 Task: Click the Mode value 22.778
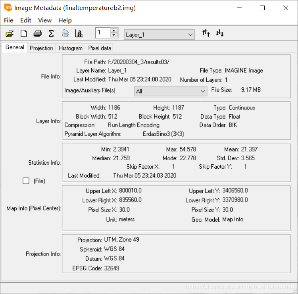[x=188, y=158]
